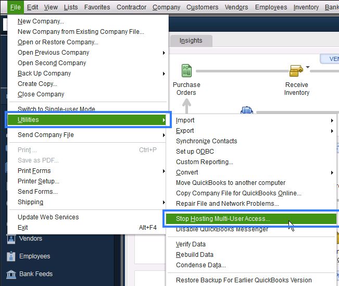This screenshot has height=286, width=339.
Task: Select Restore Backup For Earlier QuickBooks Version
Action: [251, 280]
